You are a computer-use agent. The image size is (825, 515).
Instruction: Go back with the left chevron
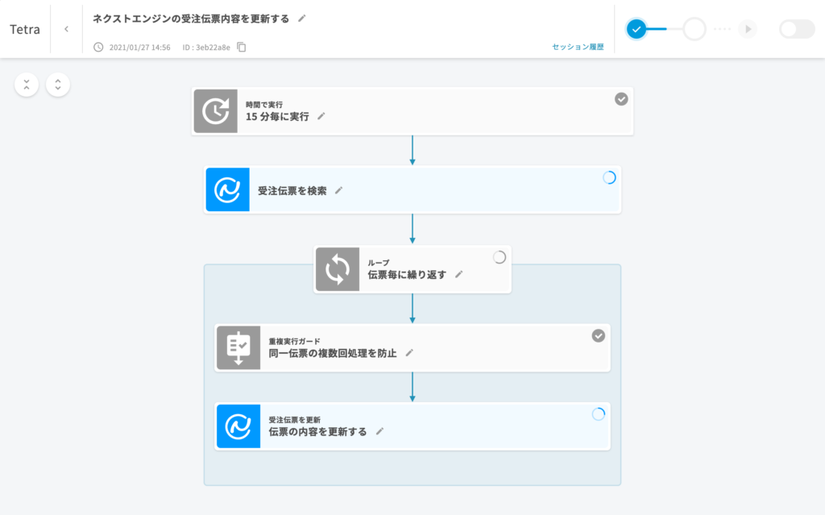pos(66,29)
